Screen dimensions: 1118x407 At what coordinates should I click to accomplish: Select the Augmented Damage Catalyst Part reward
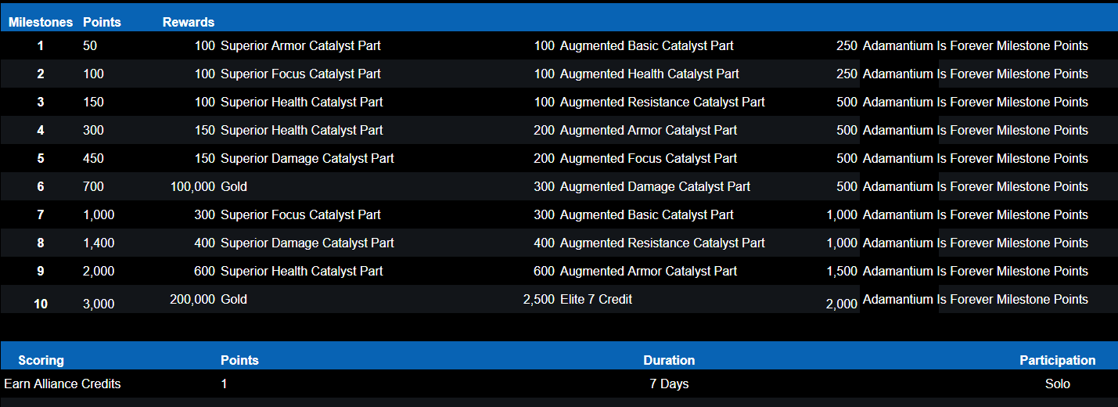(x=655, y=187)
